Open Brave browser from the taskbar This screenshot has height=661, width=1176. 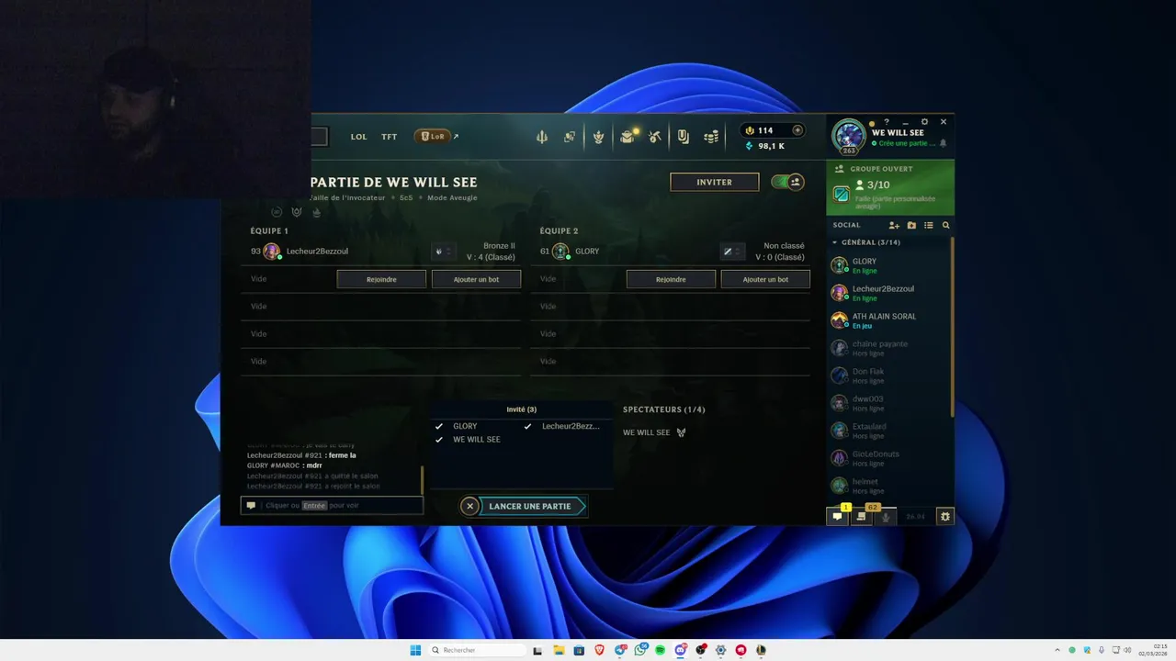point(599,650)
